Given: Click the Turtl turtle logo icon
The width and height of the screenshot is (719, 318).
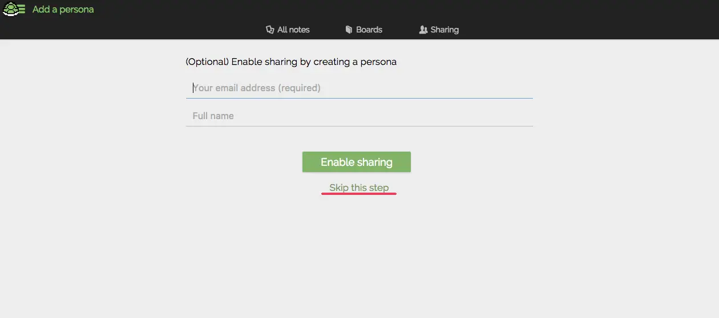Looking at the screenshot, I should [14, 9].
